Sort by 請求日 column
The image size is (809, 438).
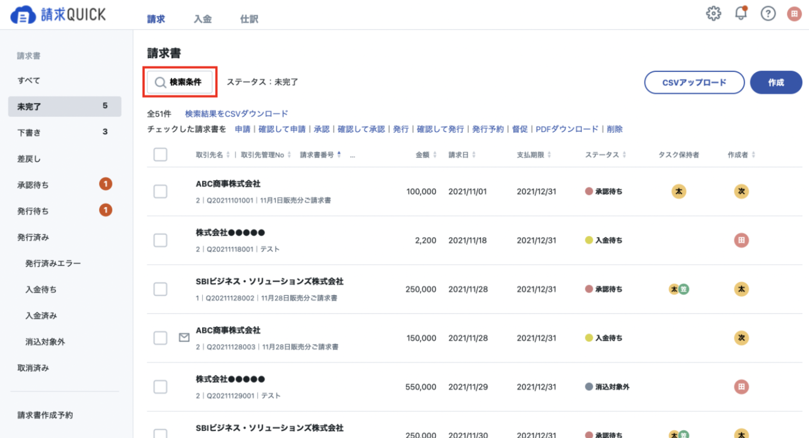click(462, 155)
